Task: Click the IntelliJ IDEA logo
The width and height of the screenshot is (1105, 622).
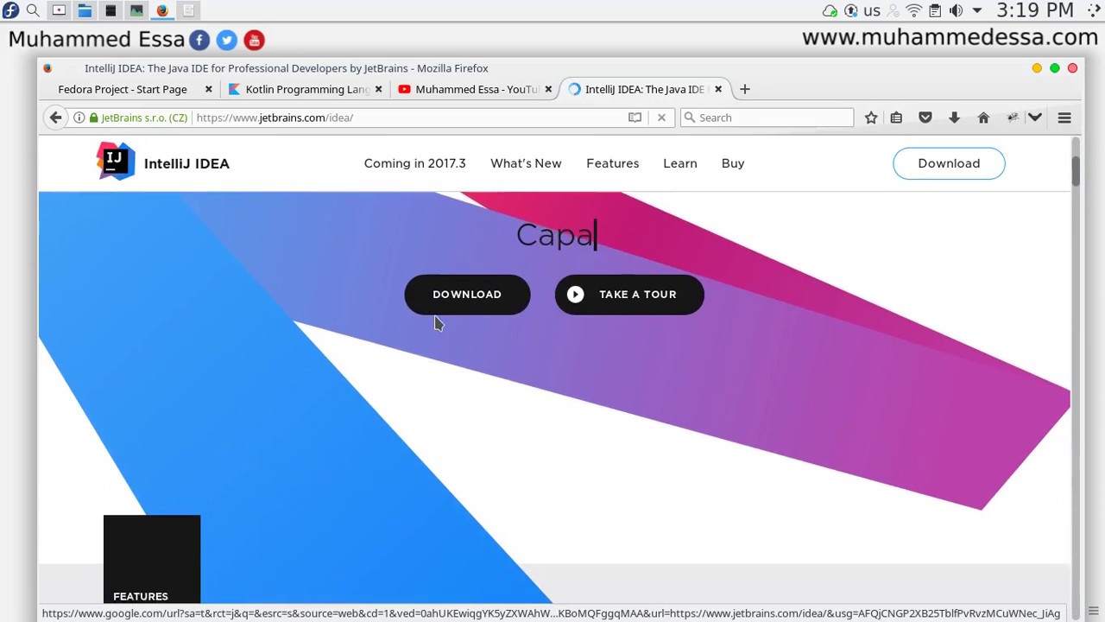Action: coord(162,163)
